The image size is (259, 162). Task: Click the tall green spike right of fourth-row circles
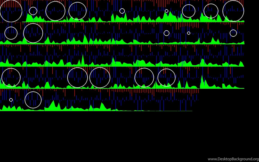202,80
